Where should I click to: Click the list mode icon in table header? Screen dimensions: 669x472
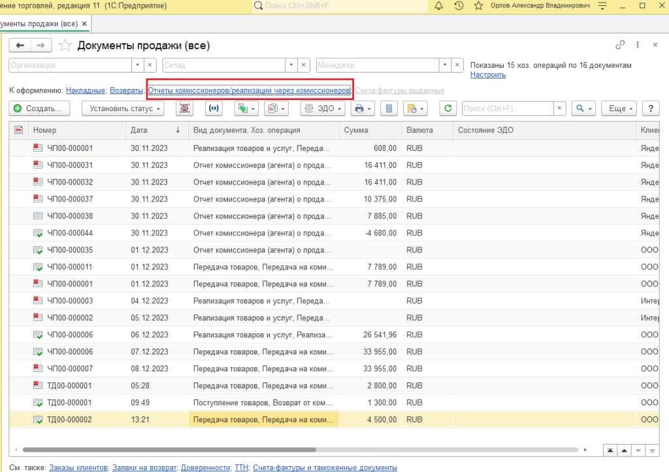pyautogui.click(x=18, y=129)
